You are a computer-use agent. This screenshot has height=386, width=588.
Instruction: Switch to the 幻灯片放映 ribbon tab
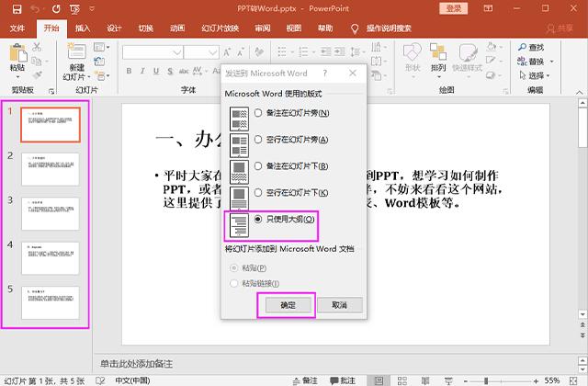point(220,28)
